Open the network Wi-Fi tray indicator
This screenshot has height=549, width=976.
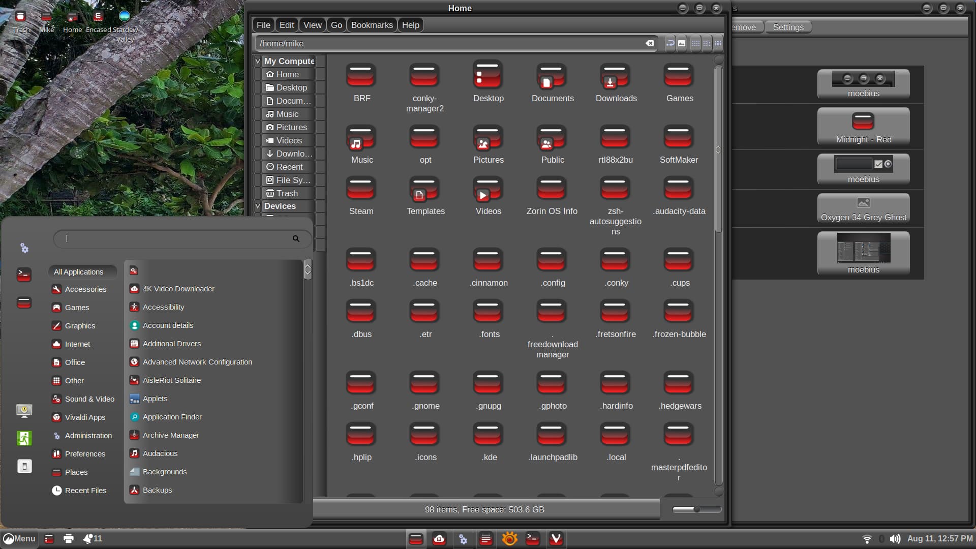tap(867, 538)
